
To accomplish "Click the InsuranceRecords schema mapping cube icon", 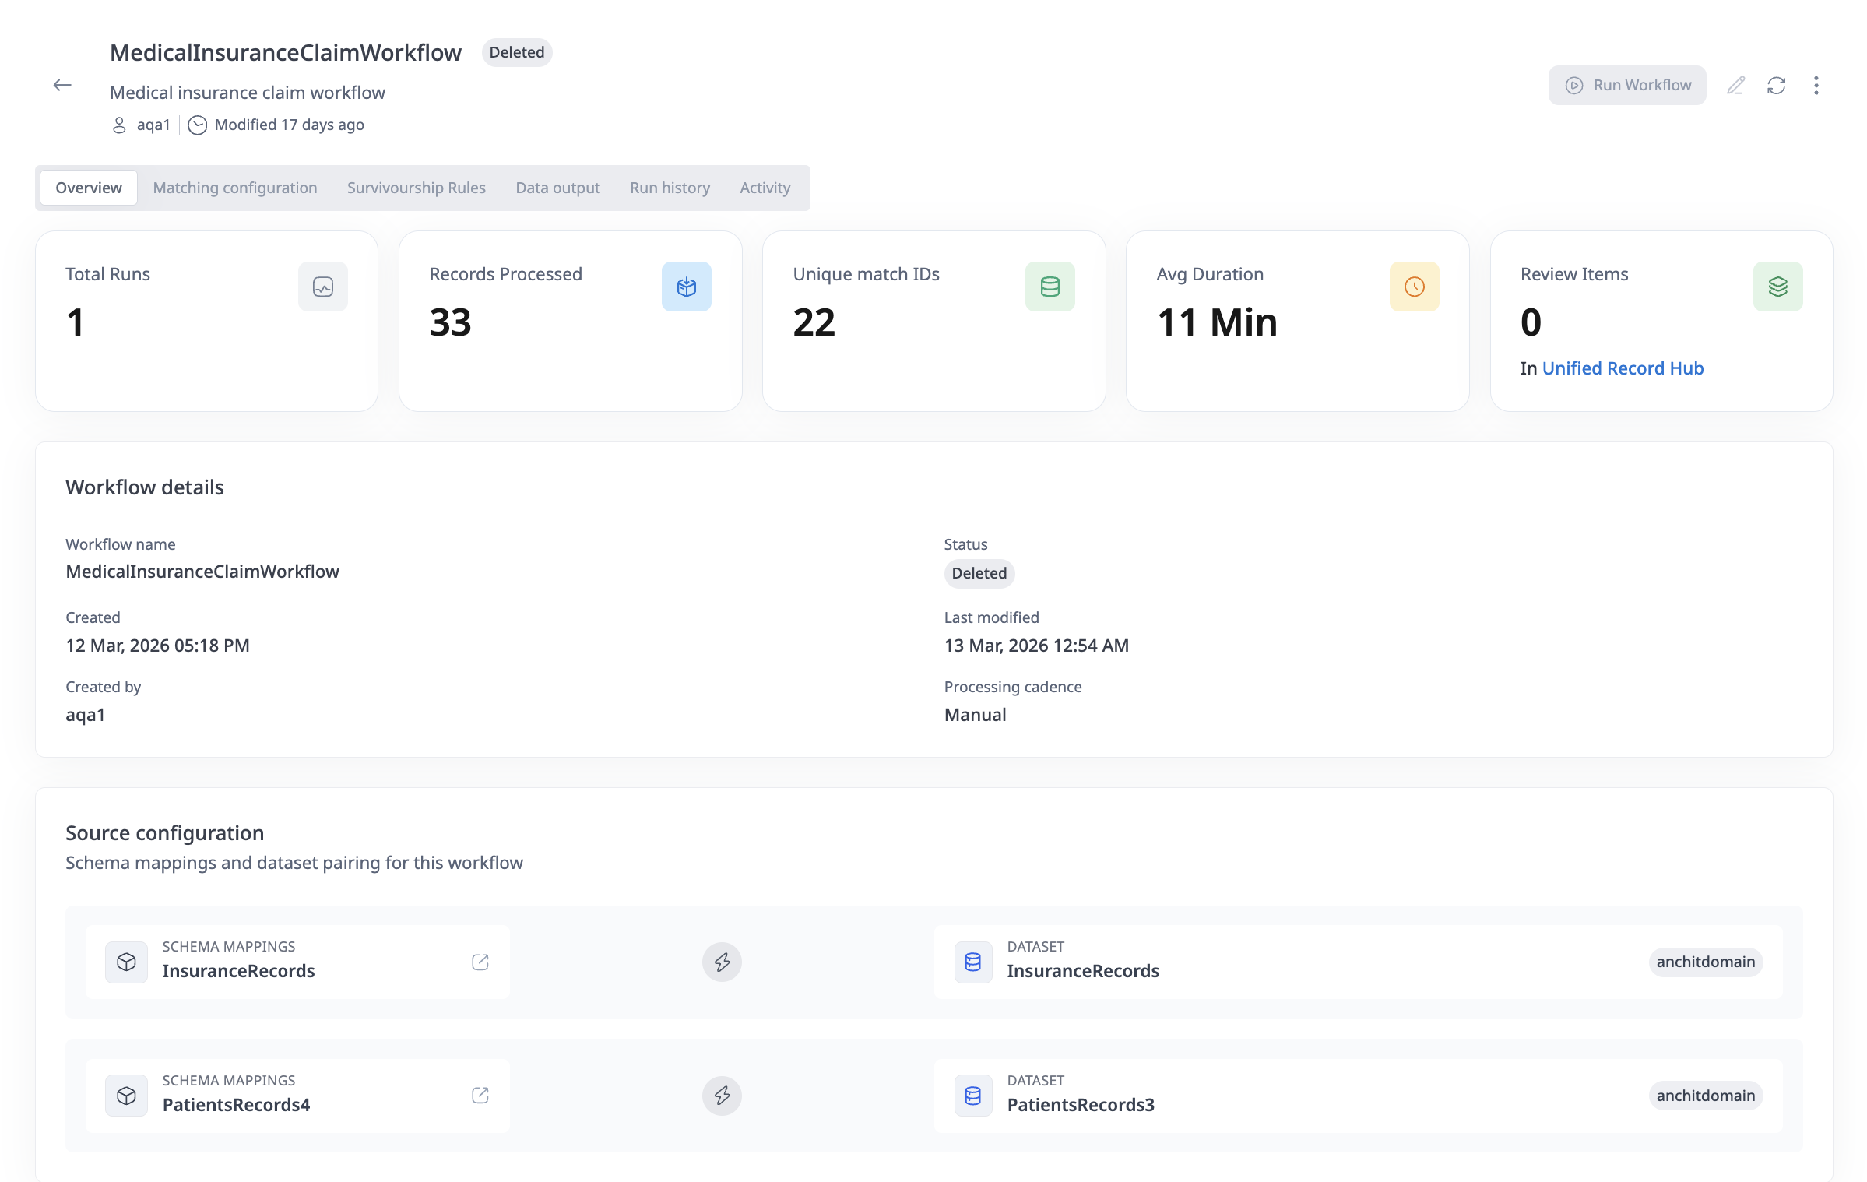I will (x=126, y=962).
